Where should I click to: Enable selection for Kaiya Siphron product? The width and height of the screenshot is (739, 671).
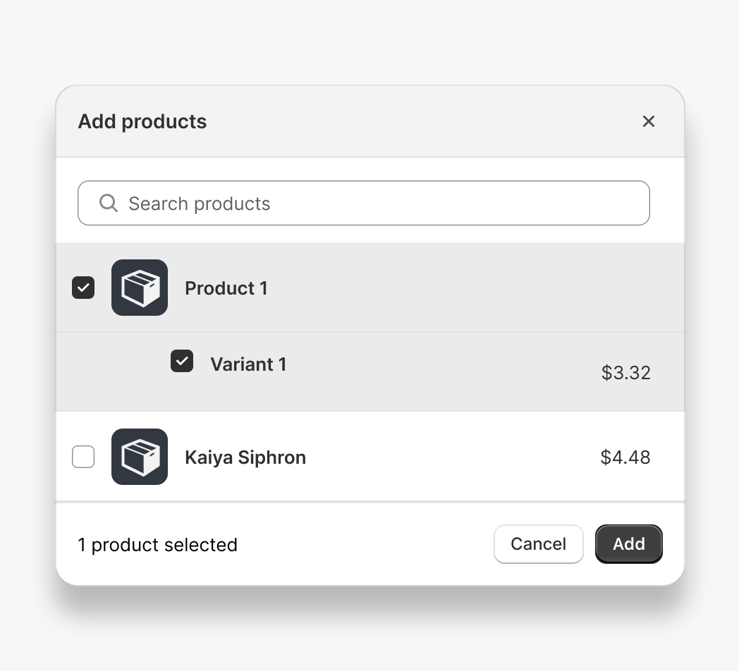83,457
